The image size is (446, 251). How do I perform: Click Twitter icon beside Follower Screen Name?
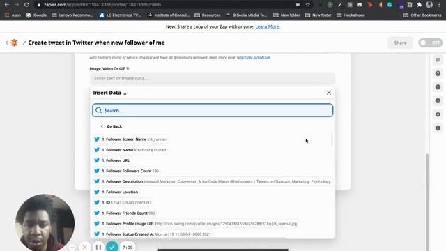coord(97,139)
